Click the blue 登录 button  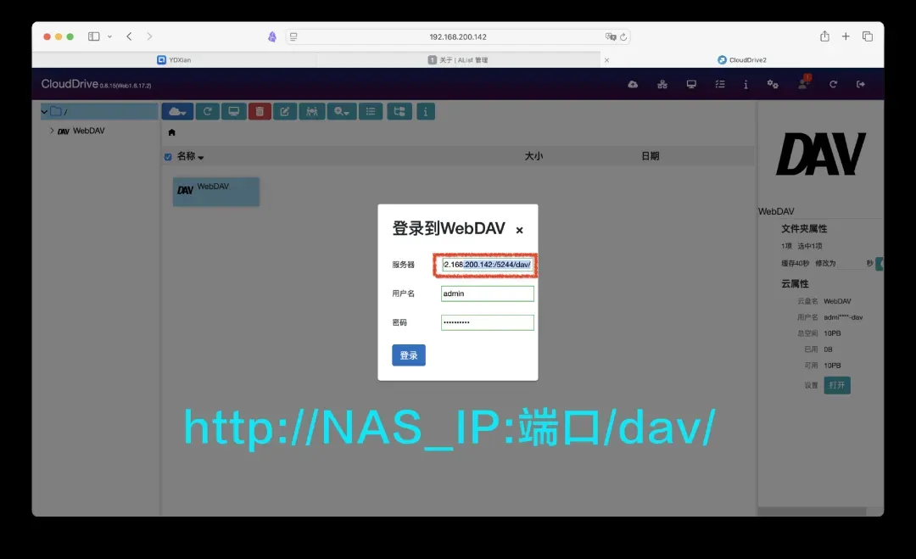408,355
